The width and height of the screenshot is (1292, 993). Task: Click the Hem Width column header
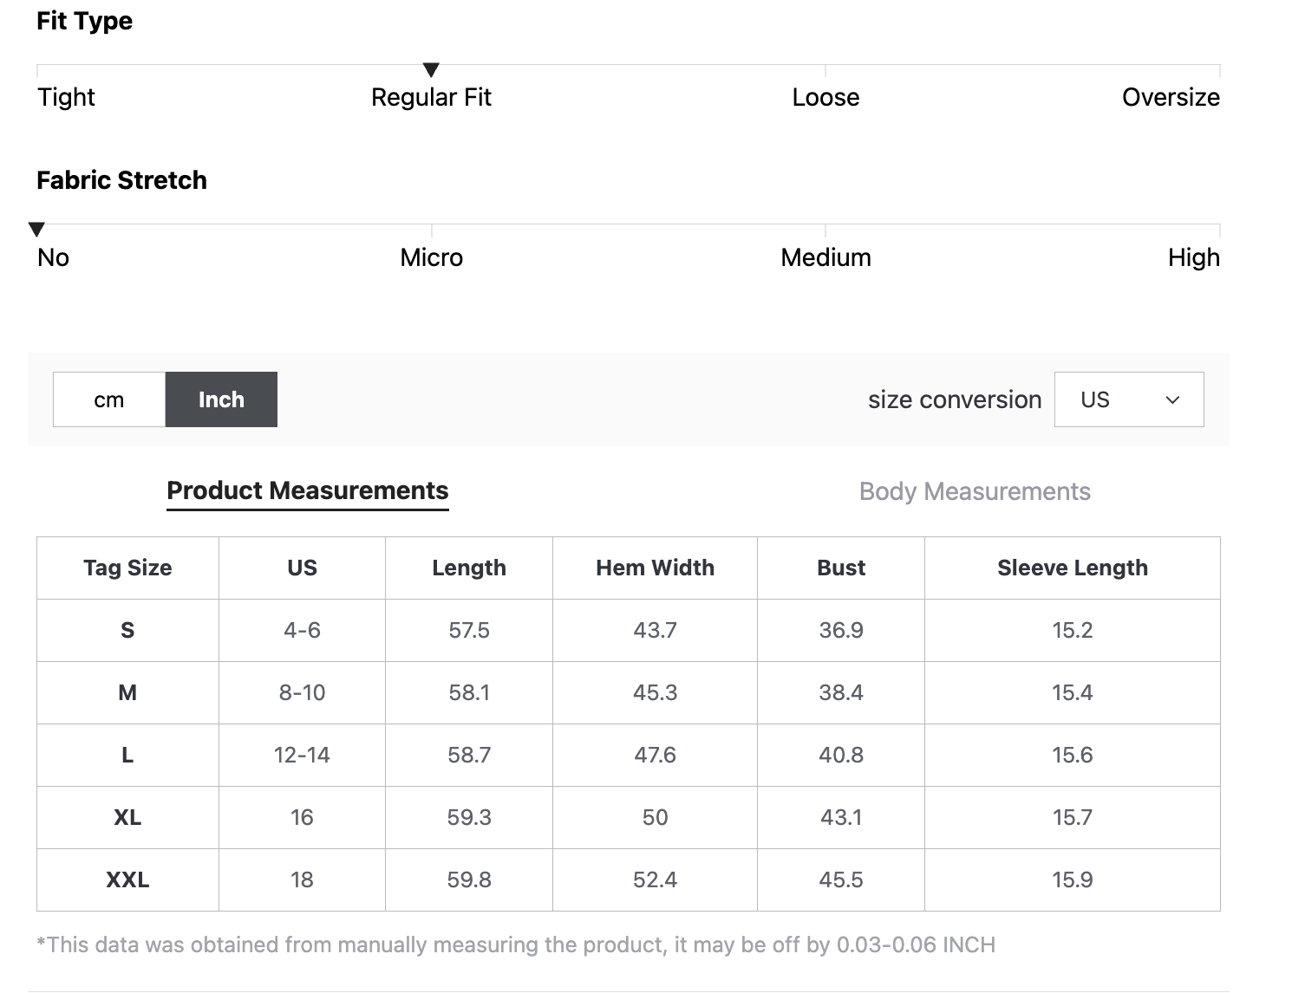pos(655,568)
